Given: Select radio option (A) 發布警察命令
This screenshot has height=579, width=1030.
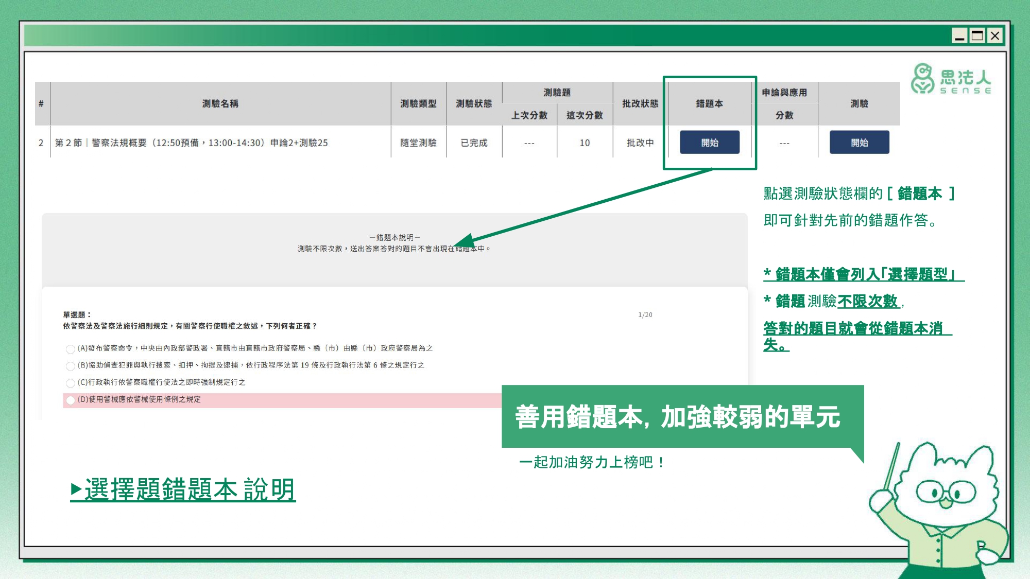Looking at the screenshot, I should [71, 349].
